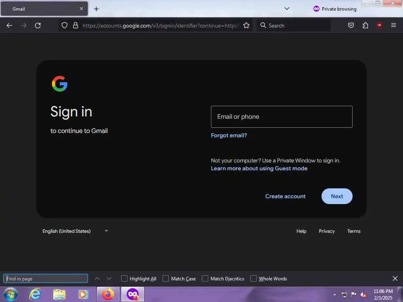Select the Gmail browser tab
This screenshot has height=302, width=403.
coord(44,9)
